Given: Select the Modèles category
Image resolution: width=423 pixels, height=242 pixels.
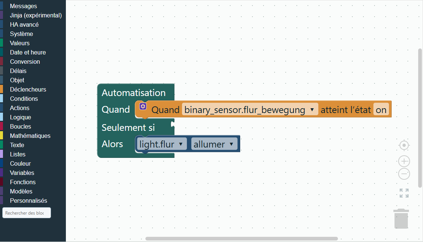Looking at the screenshot, I should pyautogui.click(x=33, y=191).
